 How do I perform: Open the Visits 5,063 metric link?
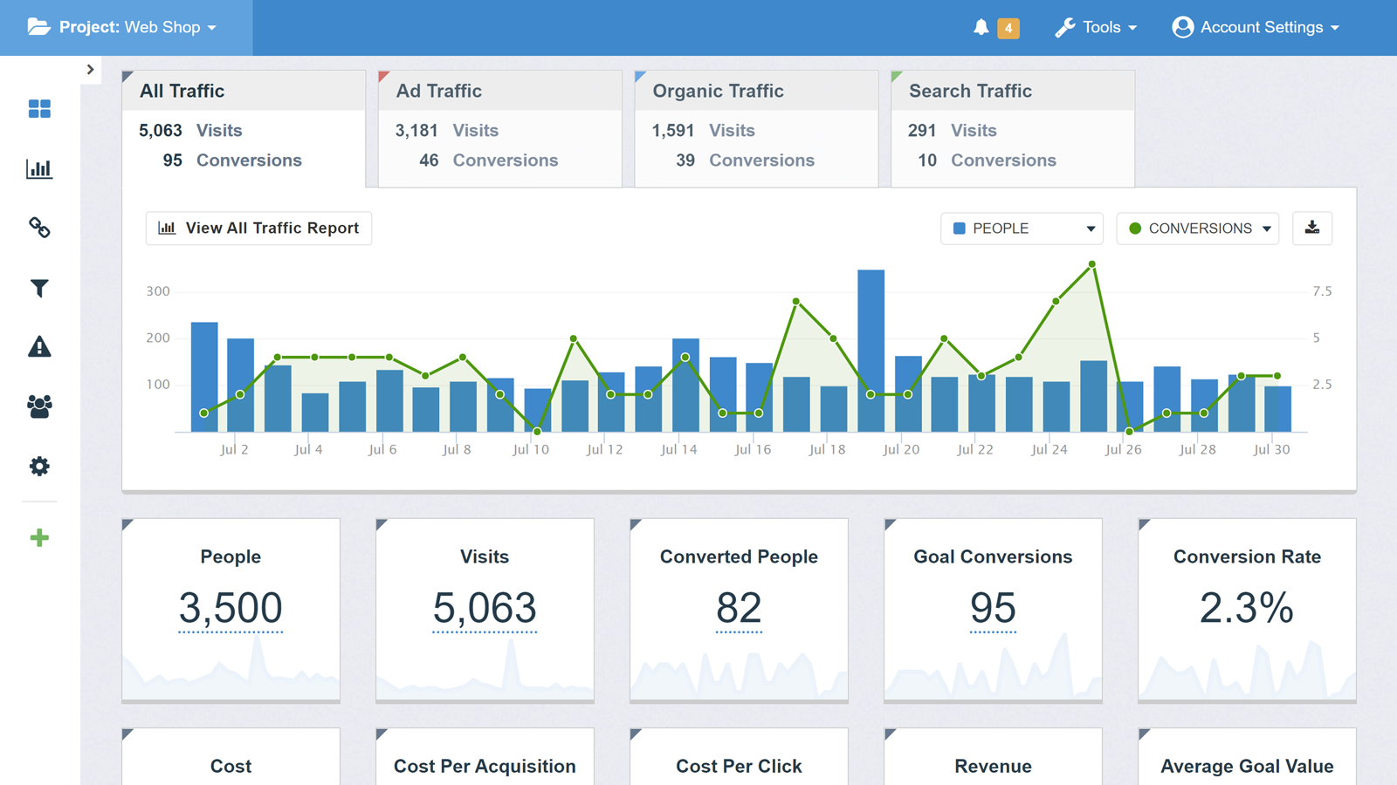point(484,608)
